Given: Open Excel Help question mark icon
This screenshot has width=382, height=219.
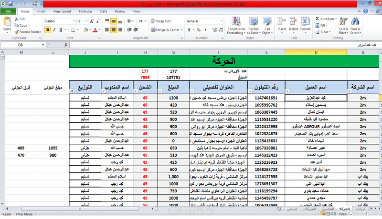Looking at the screenshot, I should 365,11.
